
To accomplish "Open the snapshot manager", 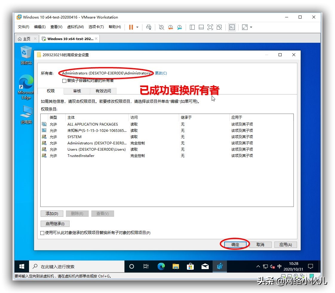I will 179,27.
